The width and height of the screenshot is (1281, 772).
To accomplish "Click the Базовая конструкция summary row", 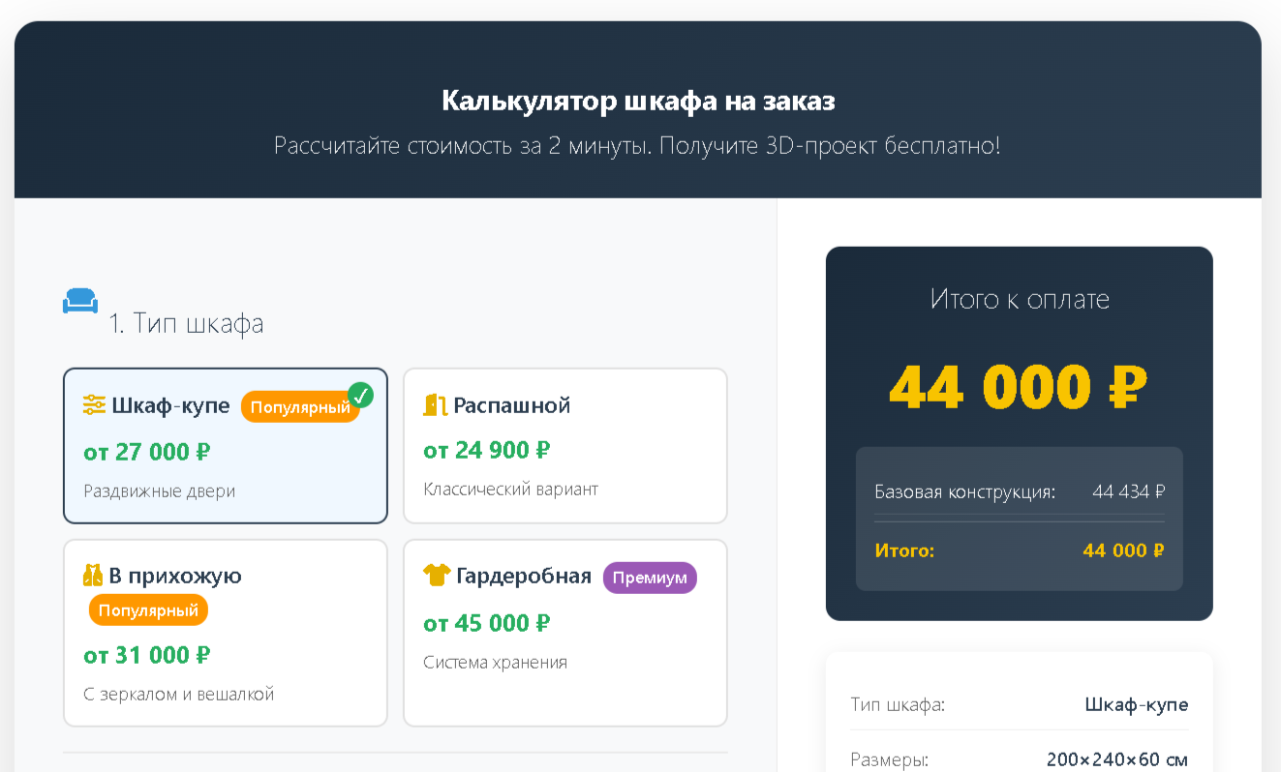I will pyautogui.click(x=1018, y=490).
